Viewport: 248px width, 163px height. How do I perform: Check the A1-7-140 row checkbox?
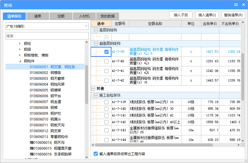coord(106,109)
